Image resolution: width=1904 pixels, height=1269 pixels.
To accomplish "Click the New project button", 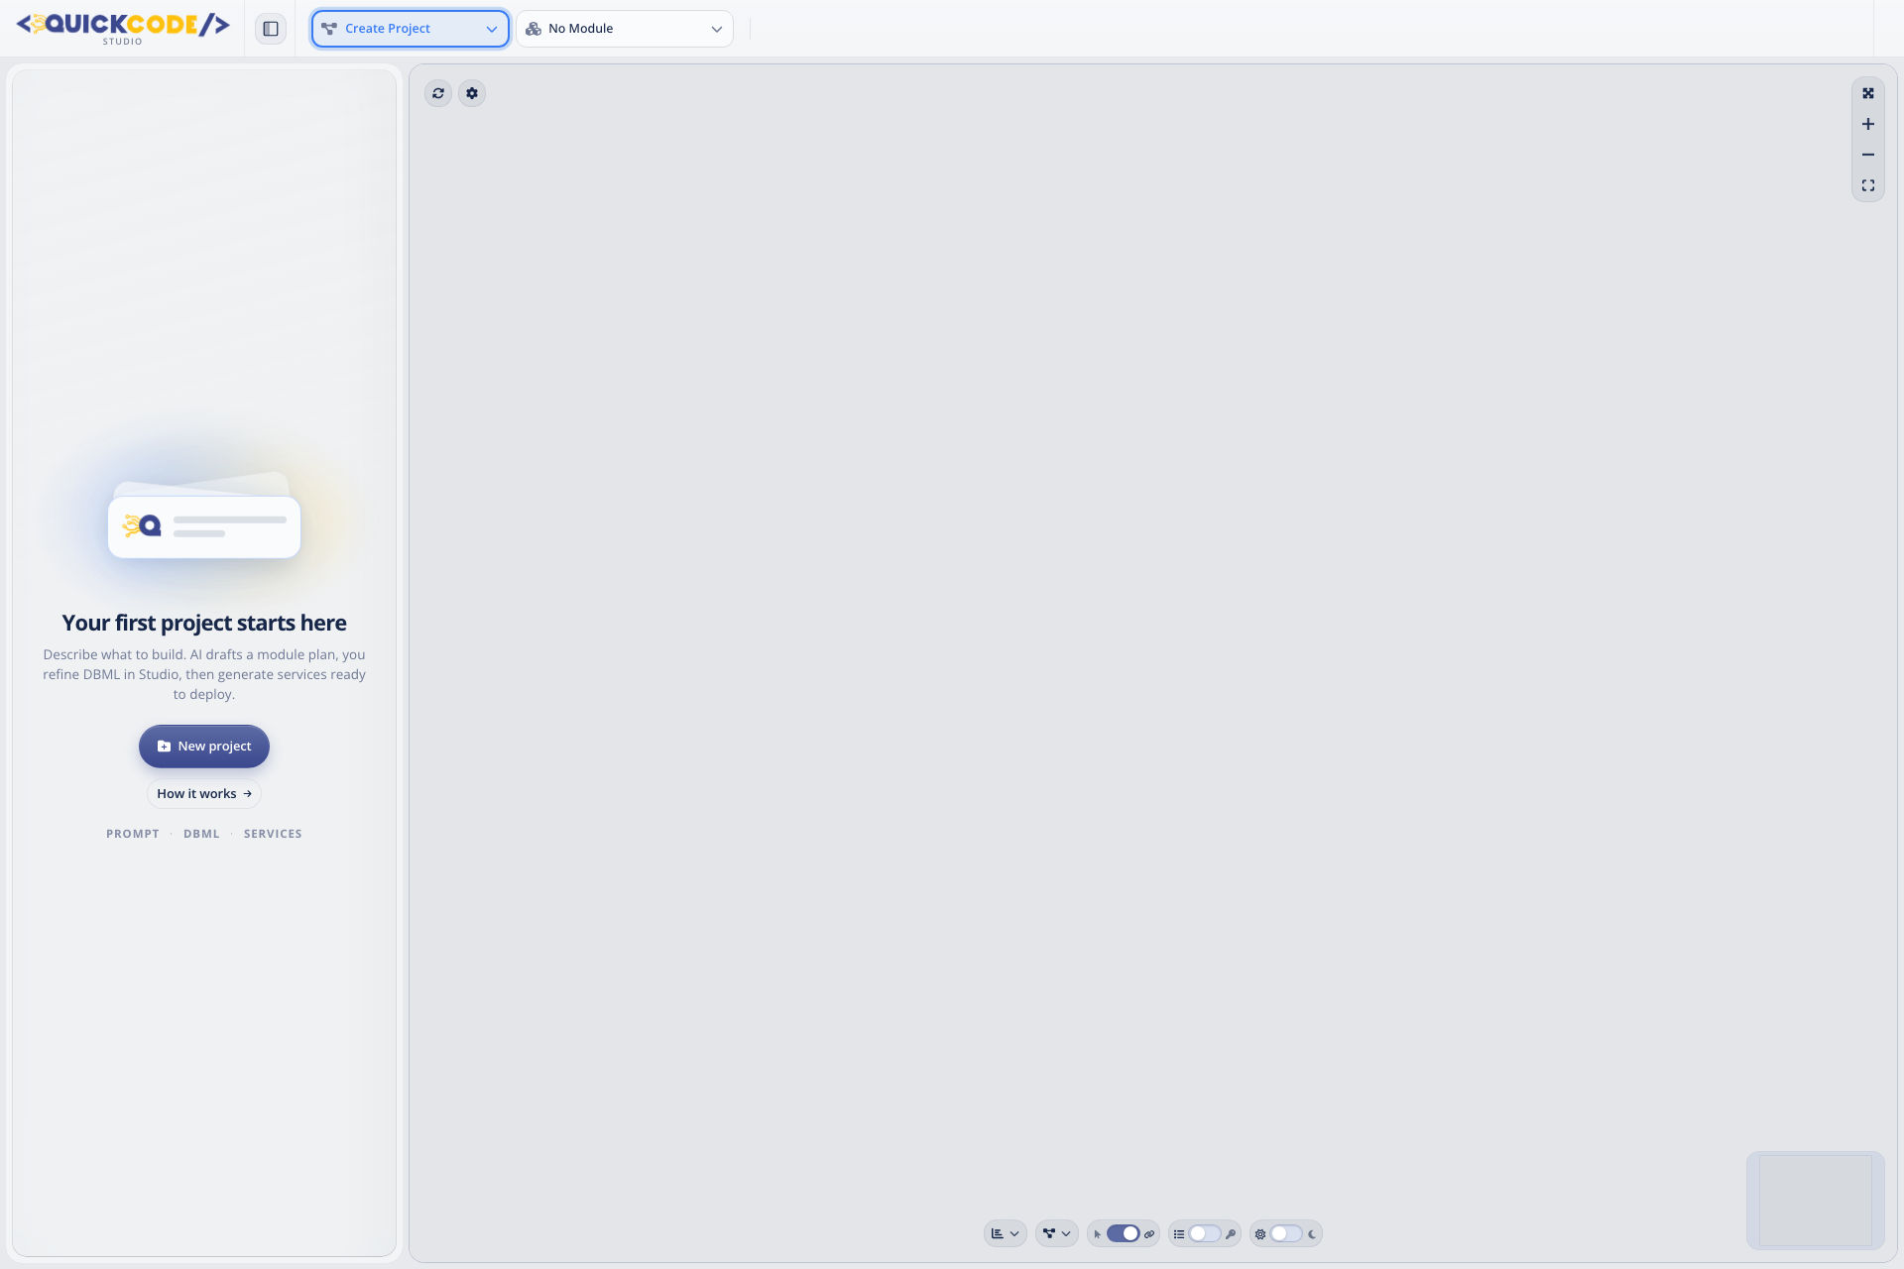I will pos(204,747).
